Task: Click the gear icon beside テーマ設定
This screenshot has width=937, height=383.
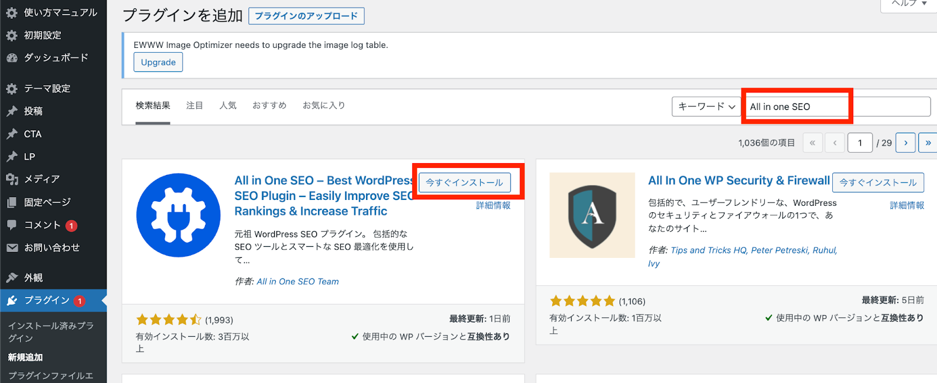Action: point(12,88)
